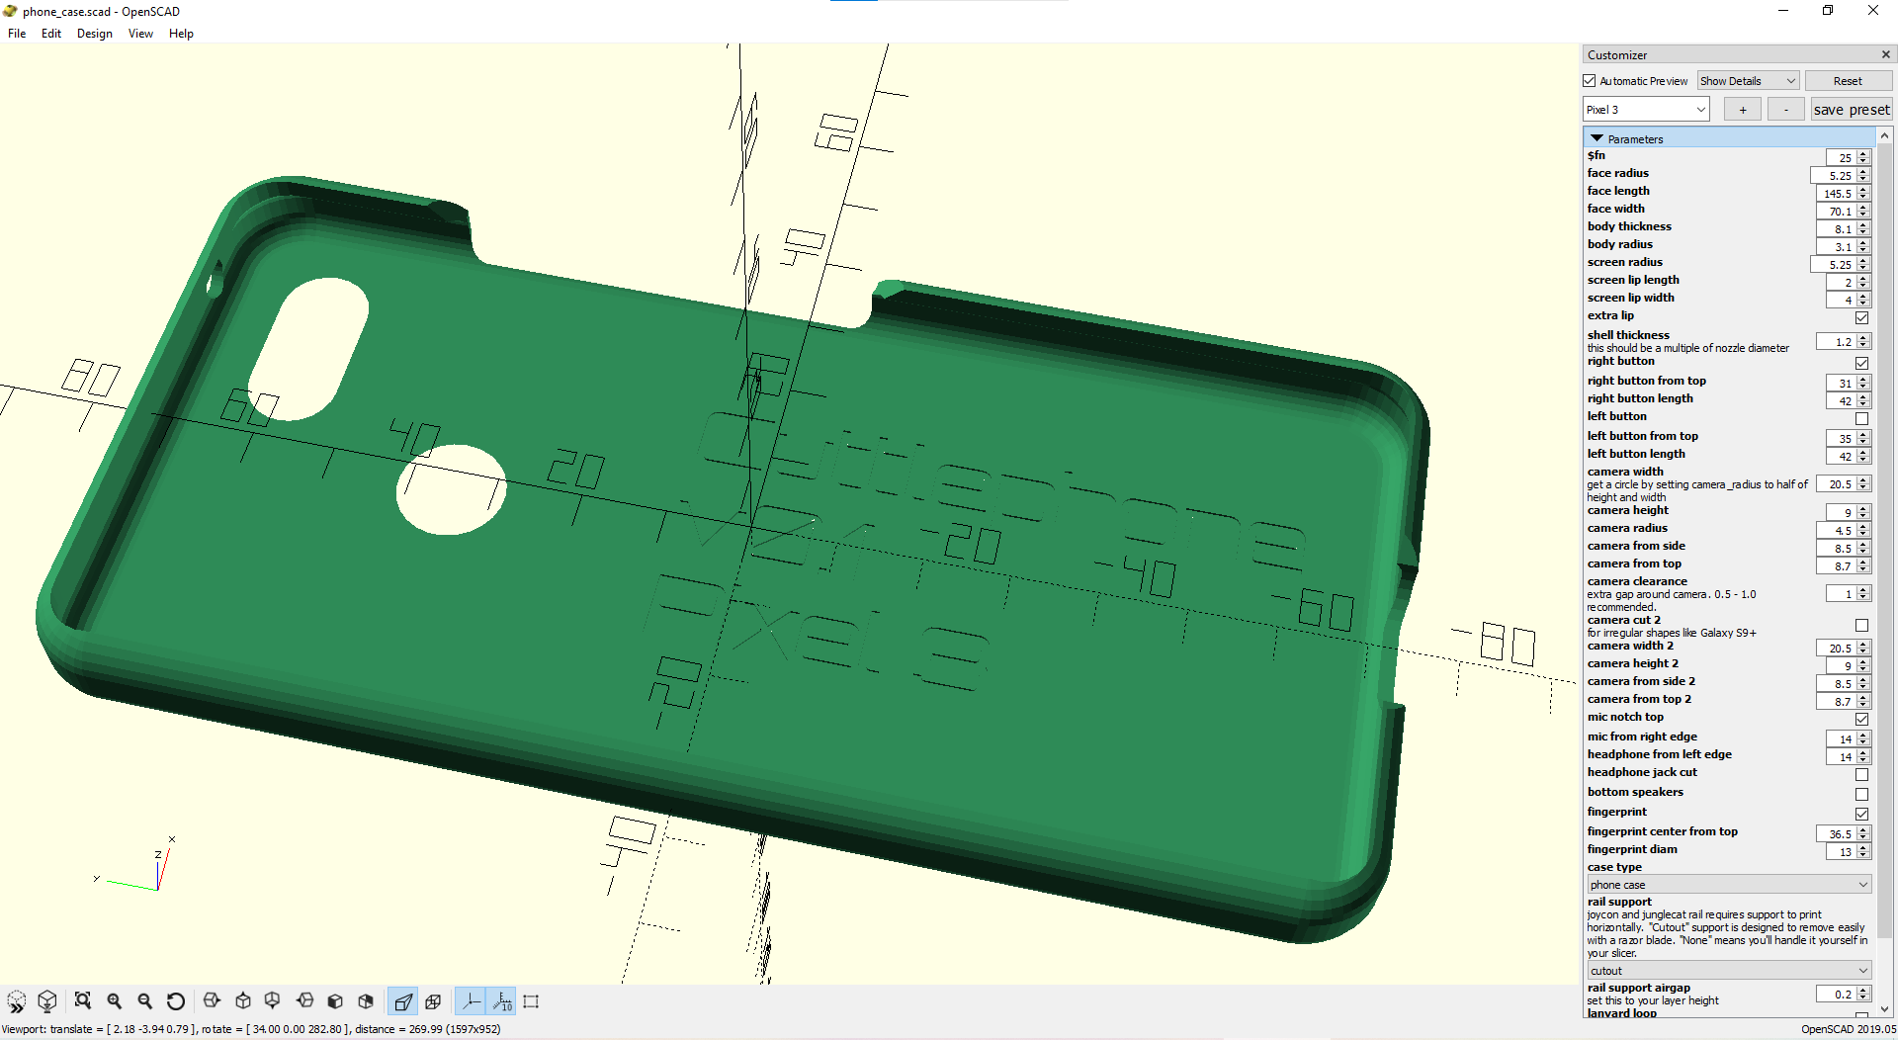Image resolution: width=1898 pixels, height=1040 pixels.
Task: Switch to the Right view cube icon
Action: tap(212, 1001)
